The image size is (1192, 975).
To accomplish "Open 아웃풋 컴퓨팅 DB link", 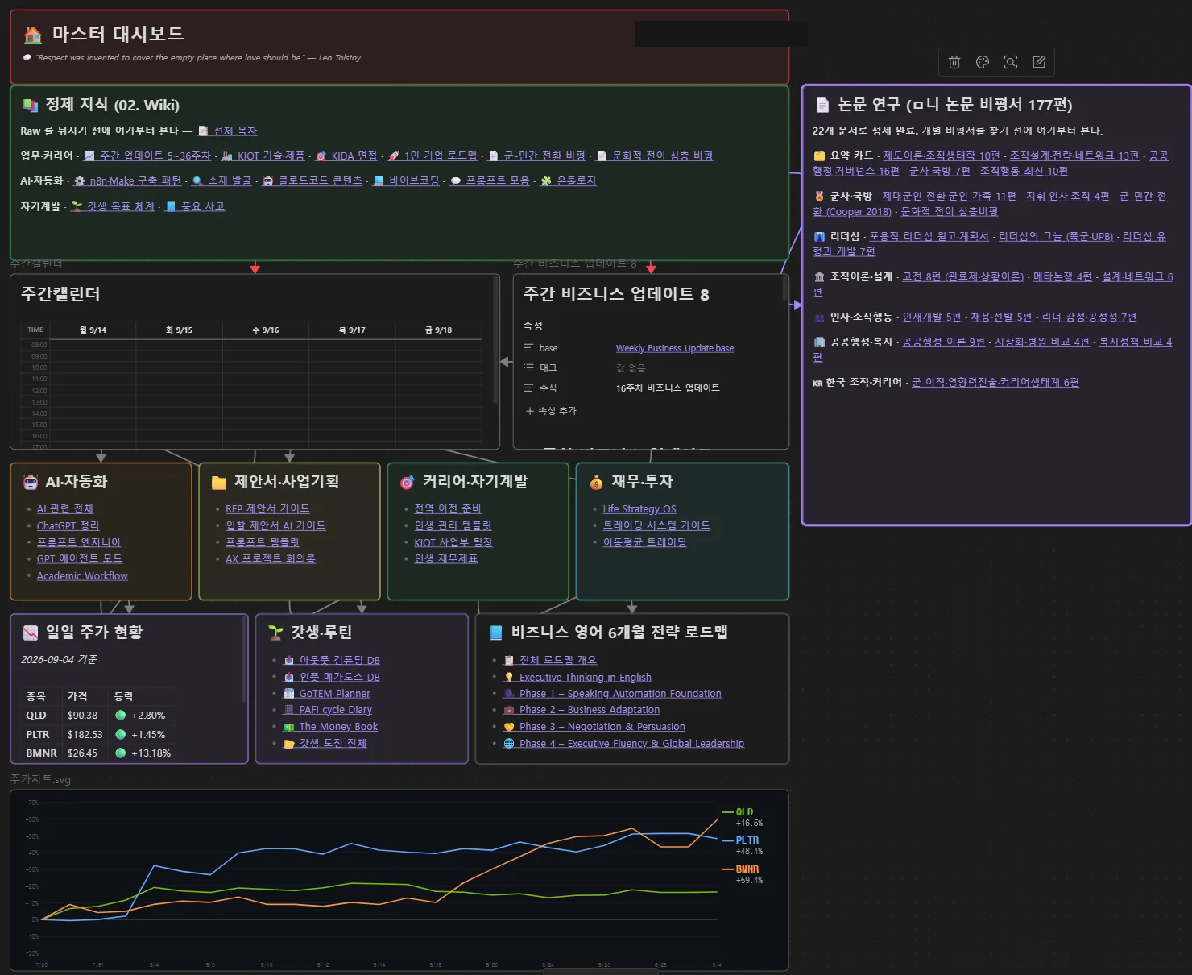I will pos(339,660).
